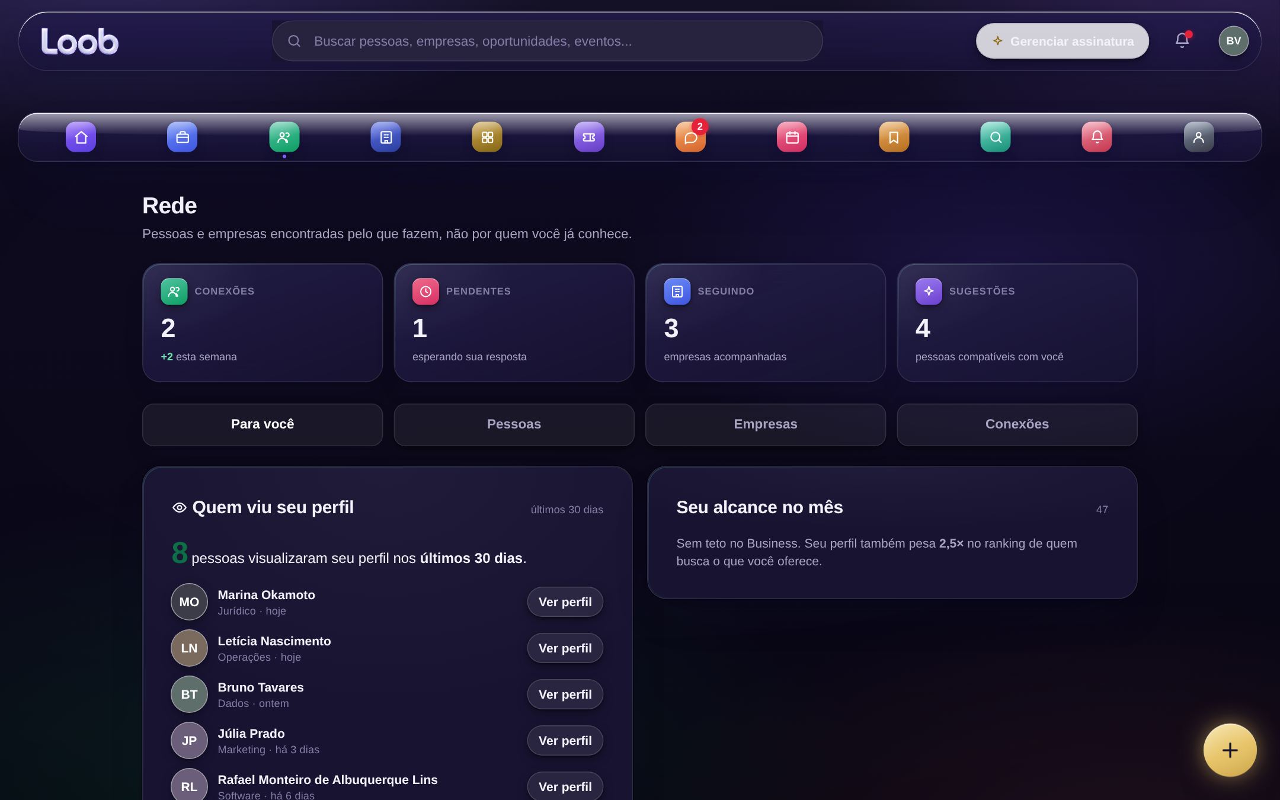Switch to the Pessoas tab
This screenshot has width=1280, height=800.
(514, 424)
